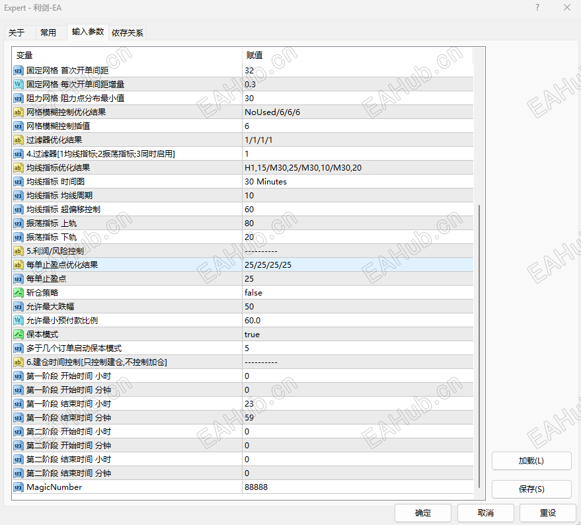Select the 第一阶段 开始时间 分钟 row
581x525 pixels.
click(x=243, y=390)
